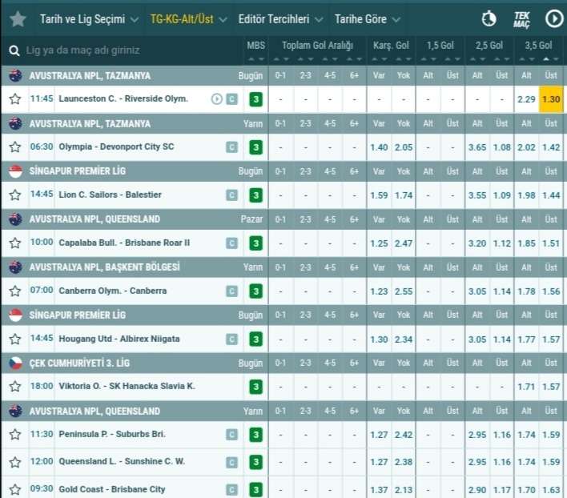Expand Editör Tercihleri dropdown
The image size is (567, 498).
[280, 19]
